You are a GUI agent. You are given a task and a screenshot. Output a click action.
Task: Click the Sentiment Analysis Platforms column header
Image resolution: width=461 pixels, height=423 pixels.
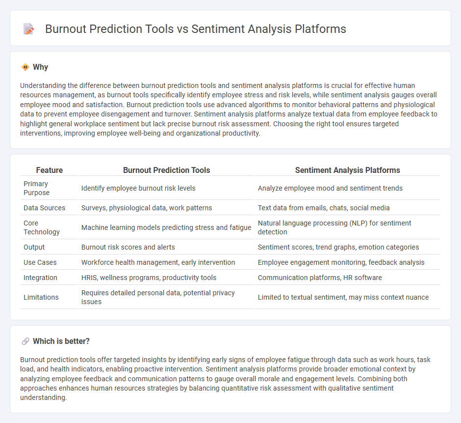(x=348, y=170)
